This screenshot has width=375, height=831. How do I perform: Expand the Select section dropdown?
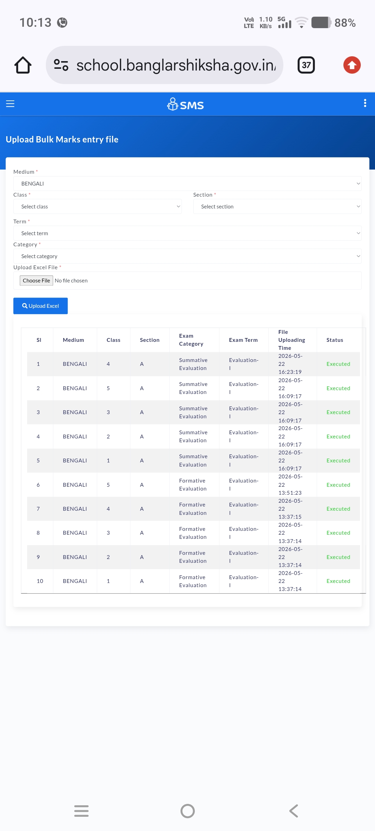277,206
